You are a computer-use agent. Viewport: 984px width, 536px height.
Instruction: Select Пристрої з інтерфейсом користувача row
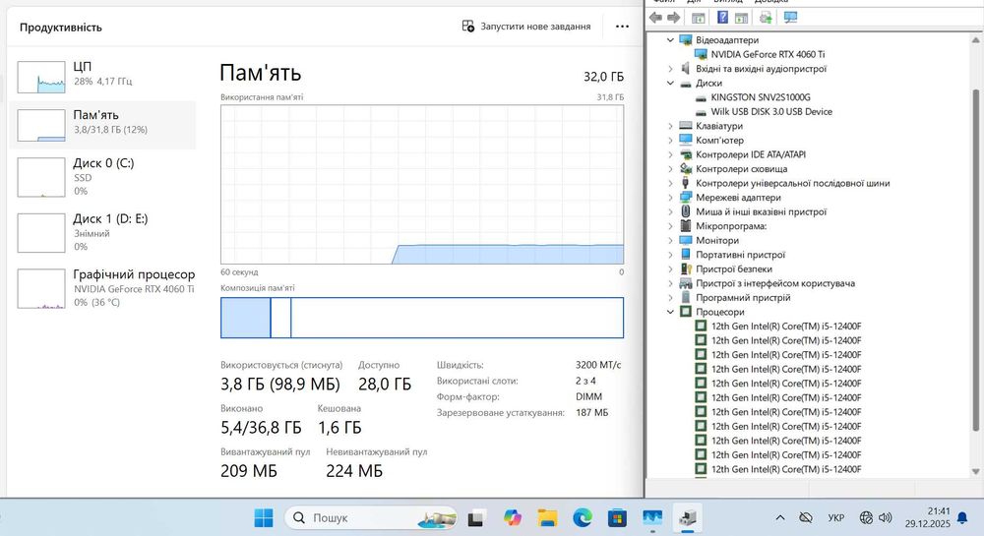pos(767,283)
